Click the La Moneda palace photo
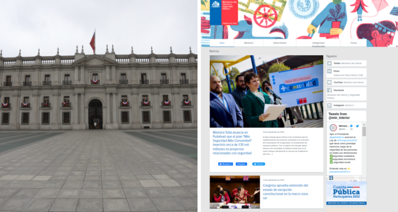 (x=99, y=106)
